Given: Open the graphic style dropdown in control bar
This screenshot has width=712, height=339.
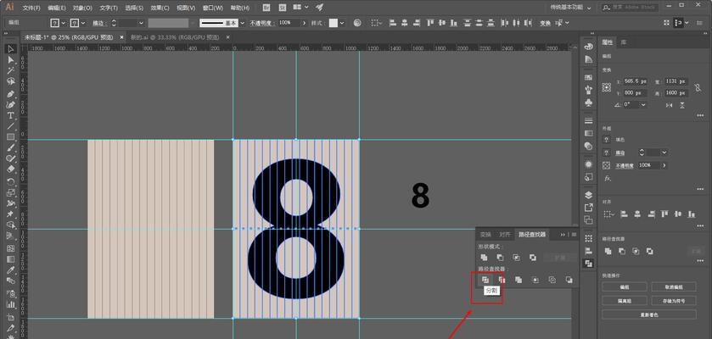Looking at the screenshot, I should pyautogui.click(x=341, y=23).
